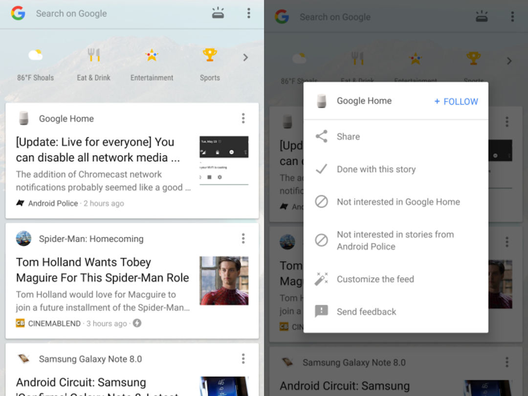Viewport: 528px width, 396px height.
Task: Open the Spider-Man photo thumbnail on left card
Action: 224,281
